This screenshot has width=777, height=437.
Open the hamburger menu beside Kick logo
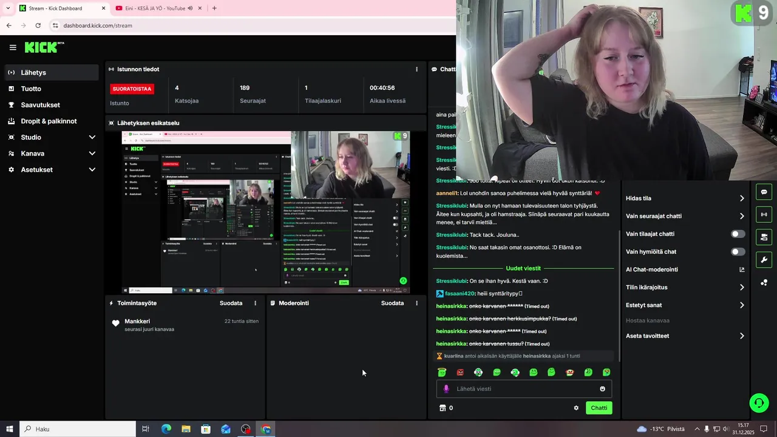[13, 47]
